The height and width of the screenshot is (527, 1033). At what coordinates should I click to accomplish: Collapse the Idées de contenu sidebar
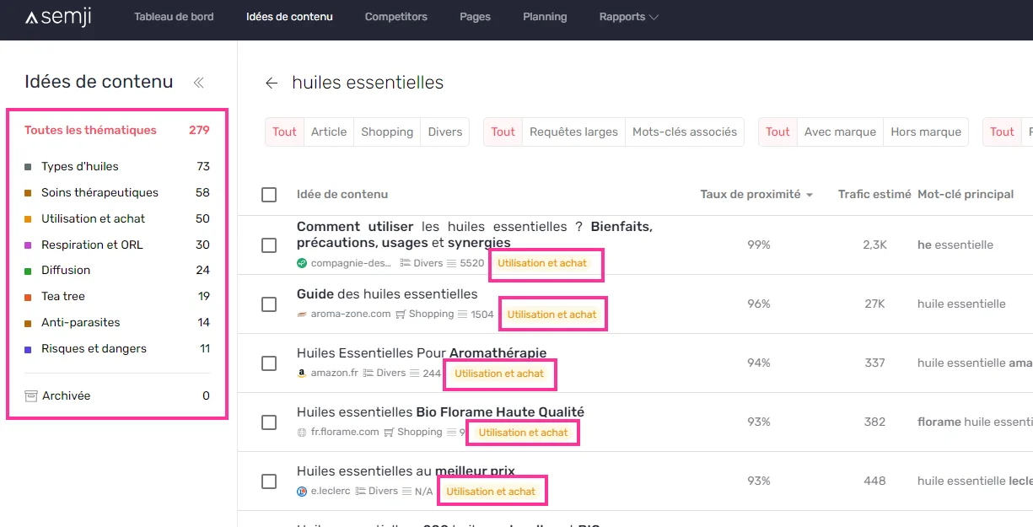click(x=199, y=83)
